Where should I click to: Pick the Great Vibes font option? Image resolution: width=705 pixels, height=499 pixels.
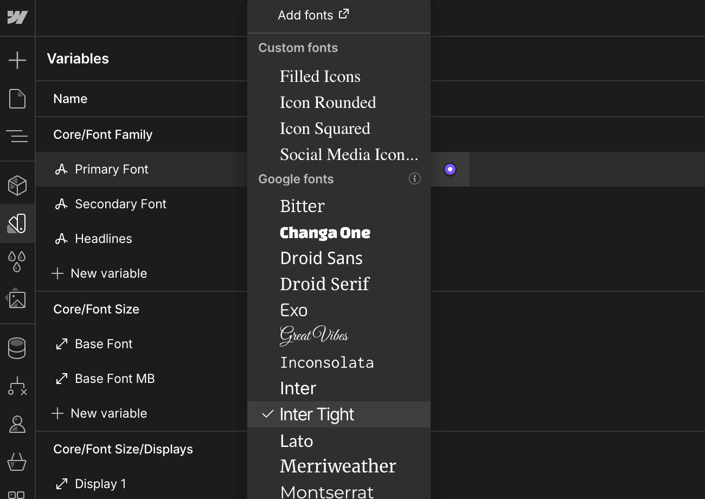click(x=314, y=336)
